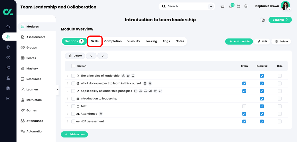This screenshot has height=142, width=297.
Task: Uncheck Required for H5P assessment
Action: (262, 121)
